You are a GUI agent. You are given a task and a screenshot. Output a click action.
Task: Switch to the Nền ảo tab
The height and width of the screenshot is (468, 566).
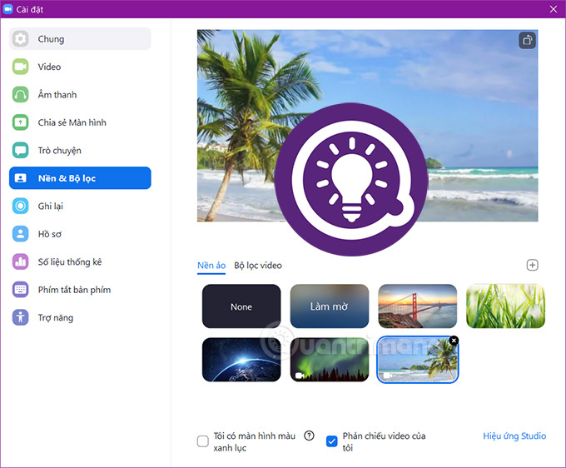click(211, 266)
